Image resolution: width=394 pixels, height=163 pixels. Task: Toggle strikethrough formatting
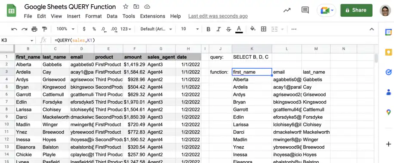tap(228, 29)
